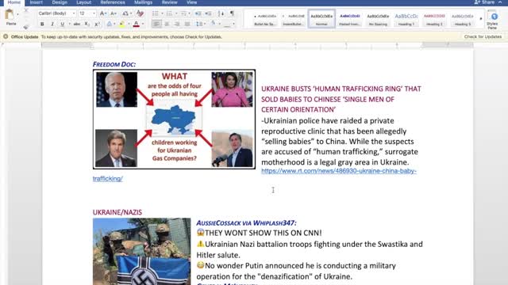Toggle Strikethrough abc formatting

pos(77,24)
